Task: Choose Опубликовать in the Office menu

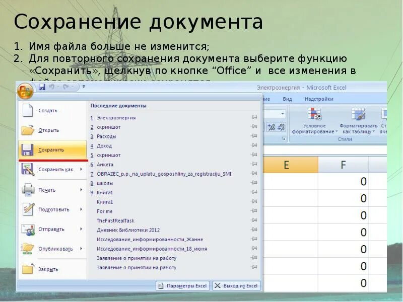Action: coord(52,249)
